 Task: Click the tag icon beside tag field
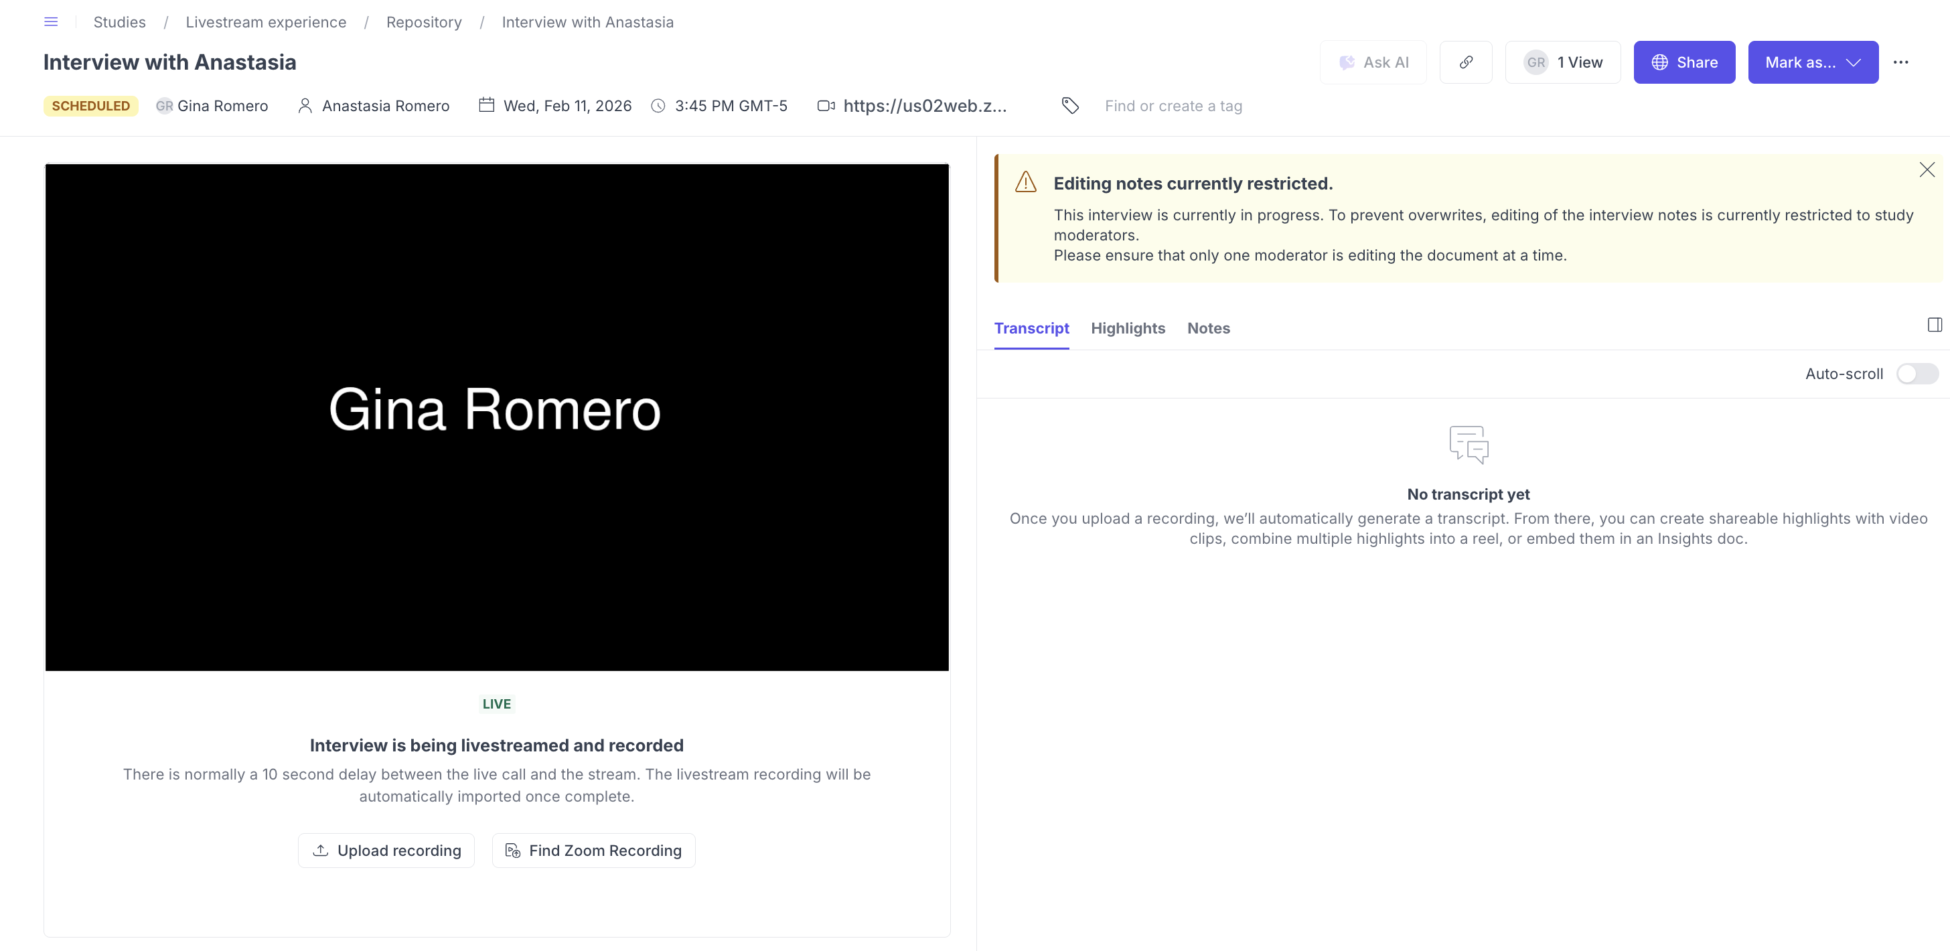pyautogui.click(x=1069, y=106)
